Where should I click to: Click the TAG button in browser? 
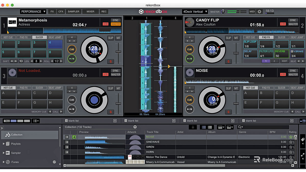(x=6, y=121)
